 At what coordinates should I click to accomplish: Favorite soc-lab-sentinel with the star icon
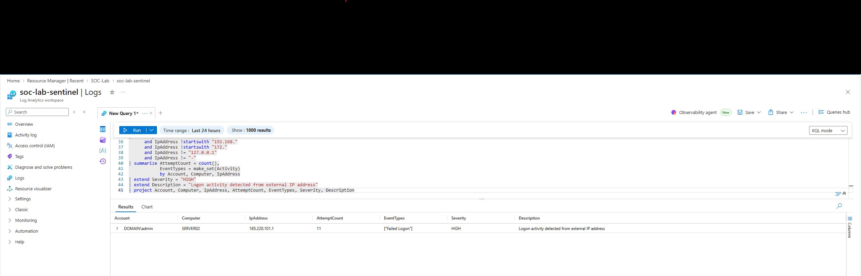pos(112,92)
